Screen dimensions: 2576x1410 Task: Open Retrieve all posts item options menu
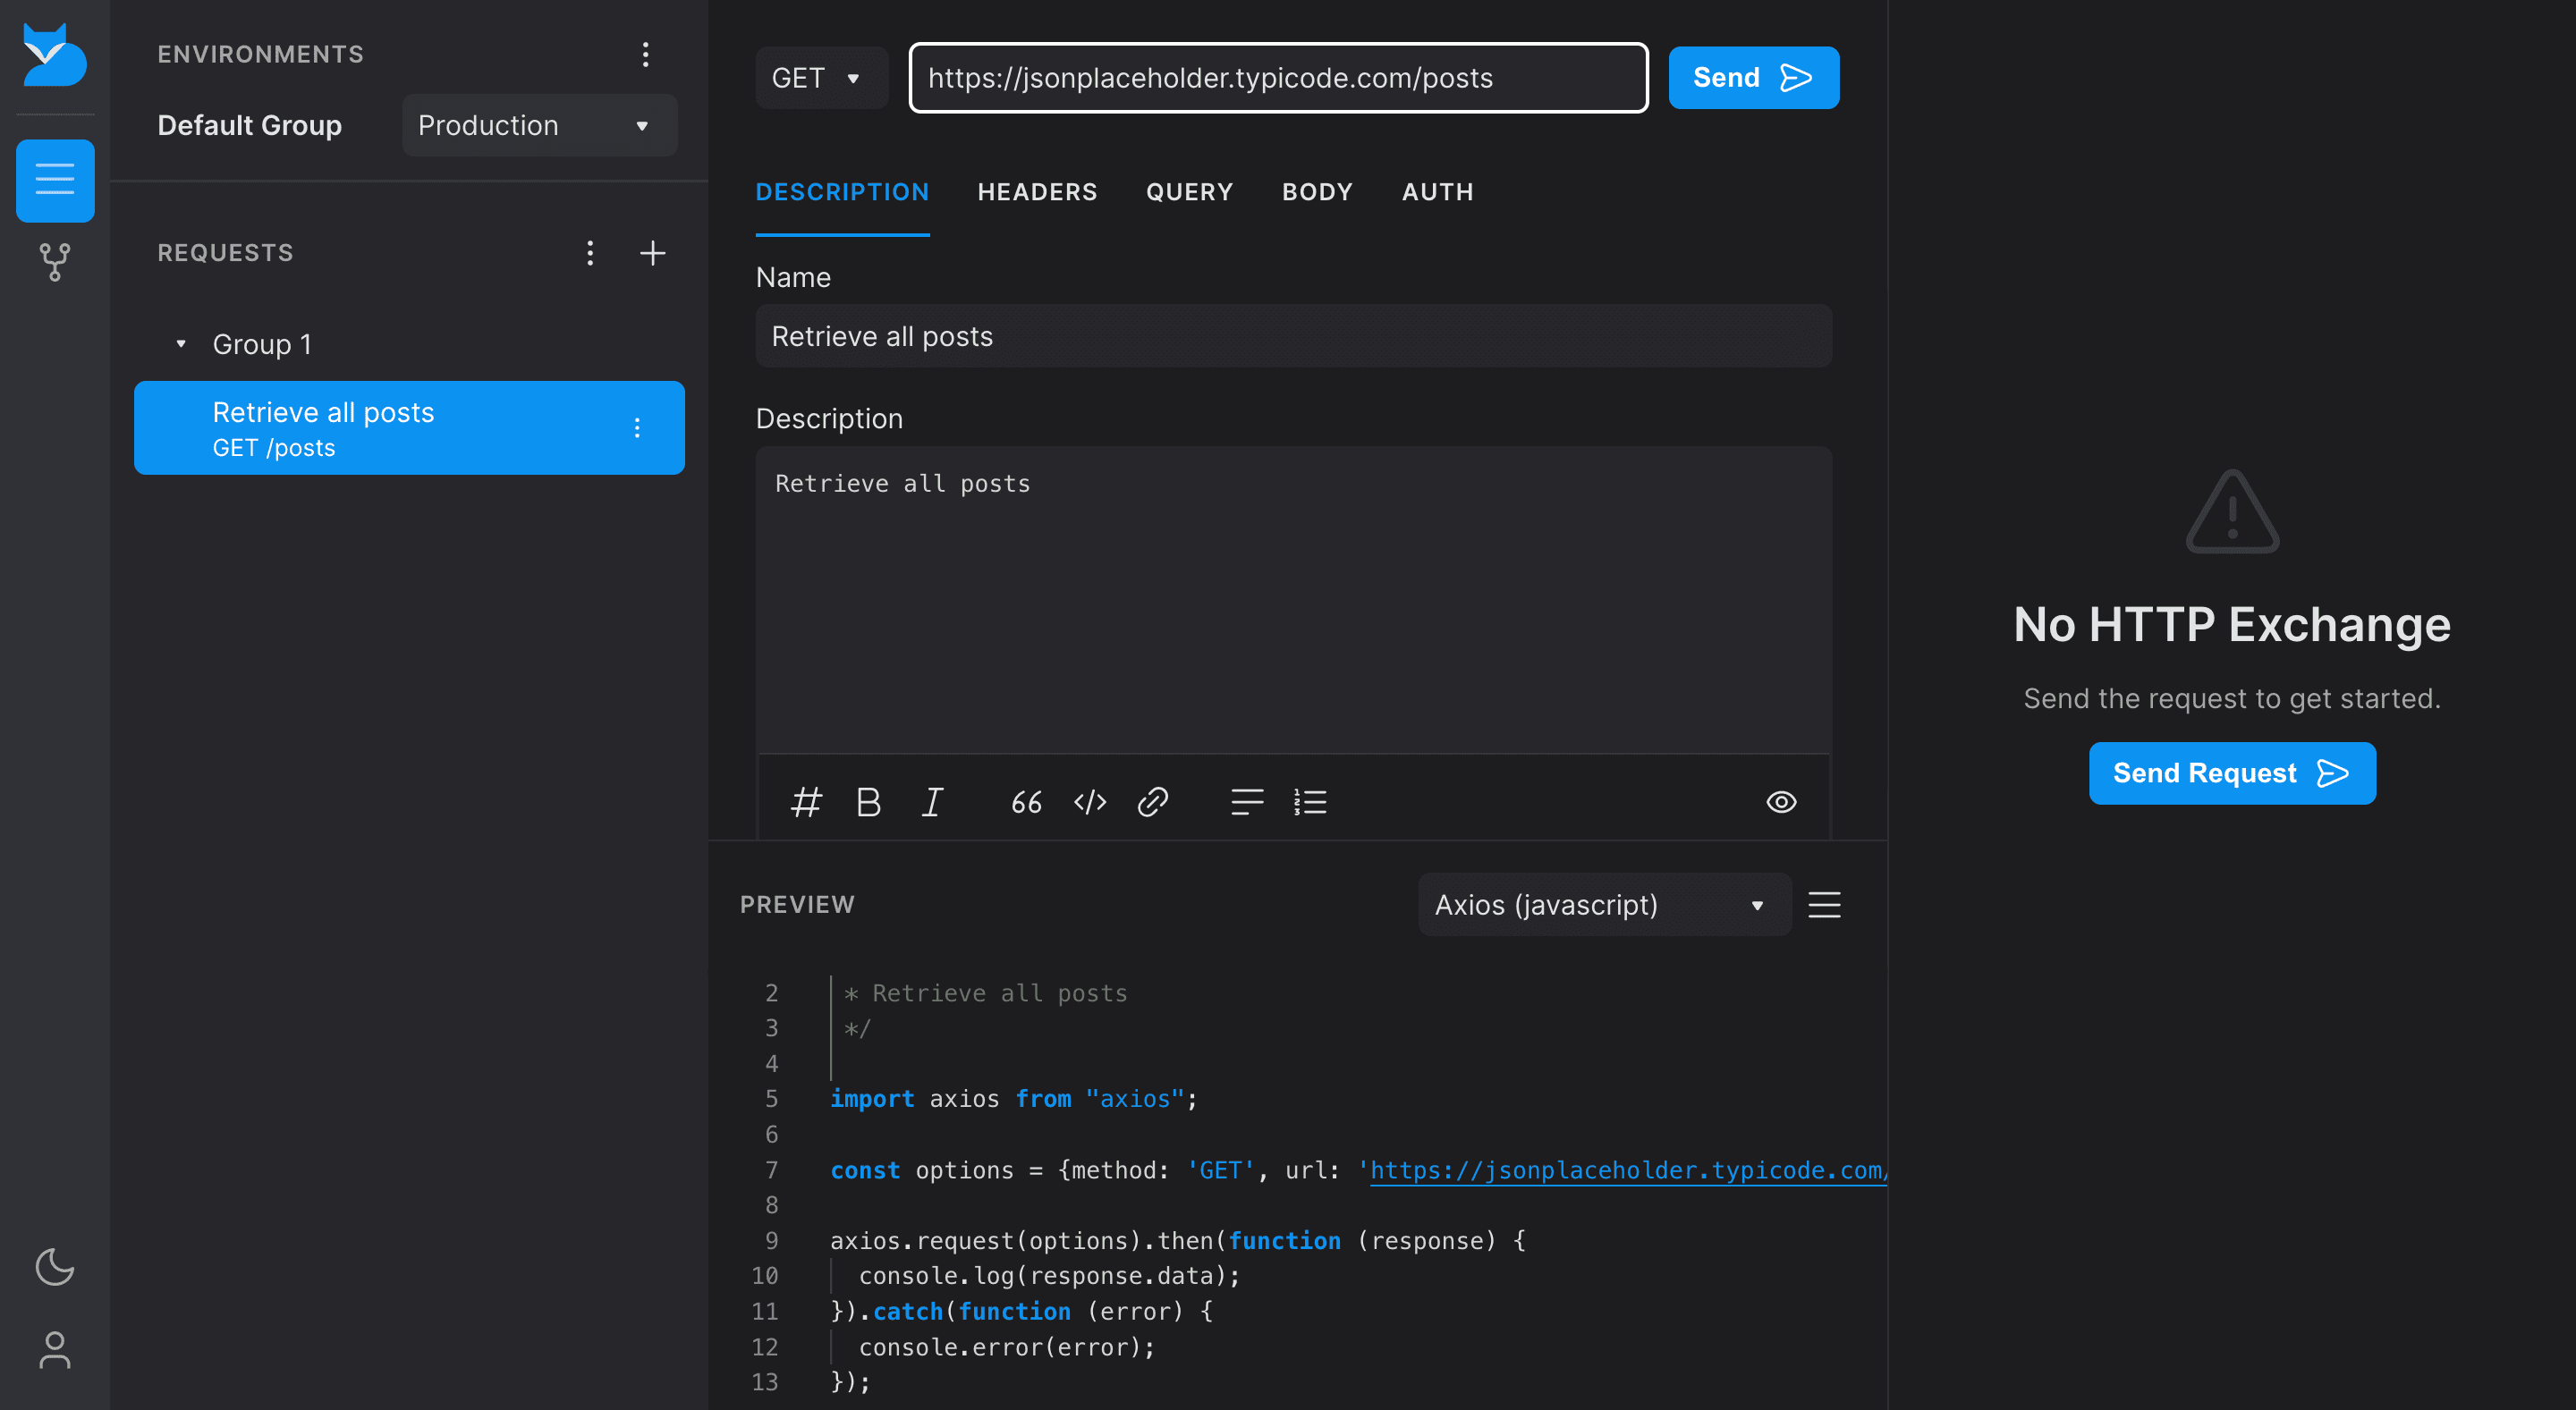coord(637,427)
